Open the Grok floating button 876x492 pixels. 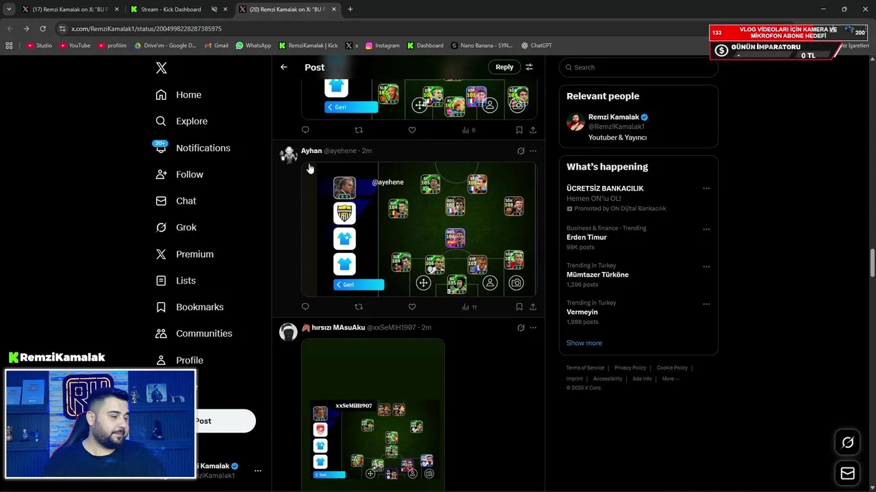[x=847, y=443]
